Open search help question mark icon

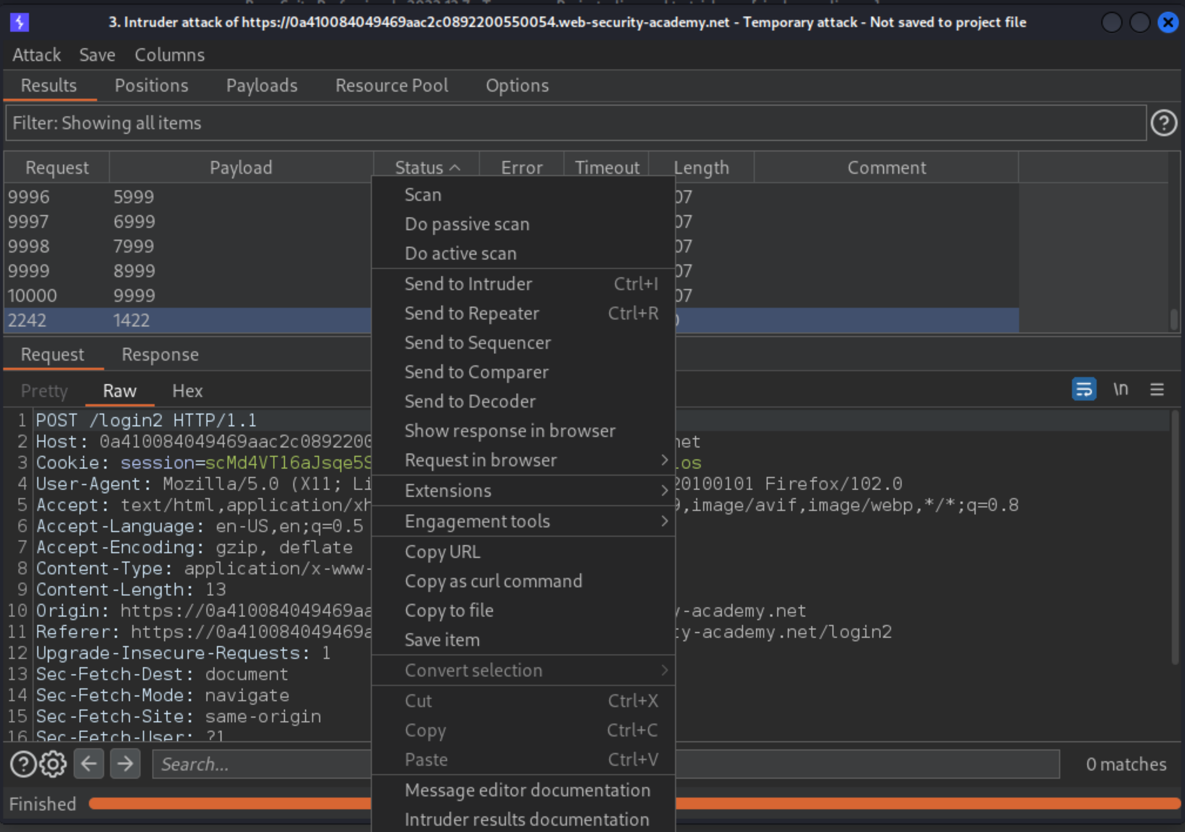(23, 765)
